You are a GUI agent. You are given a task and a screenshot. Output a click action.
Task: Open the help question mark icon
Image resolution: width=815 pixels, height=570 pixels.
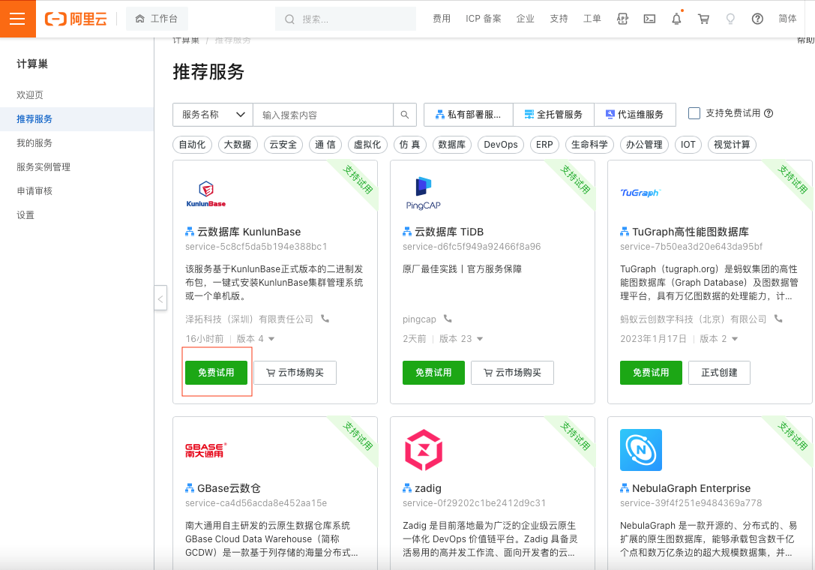(x=757, y=19)
